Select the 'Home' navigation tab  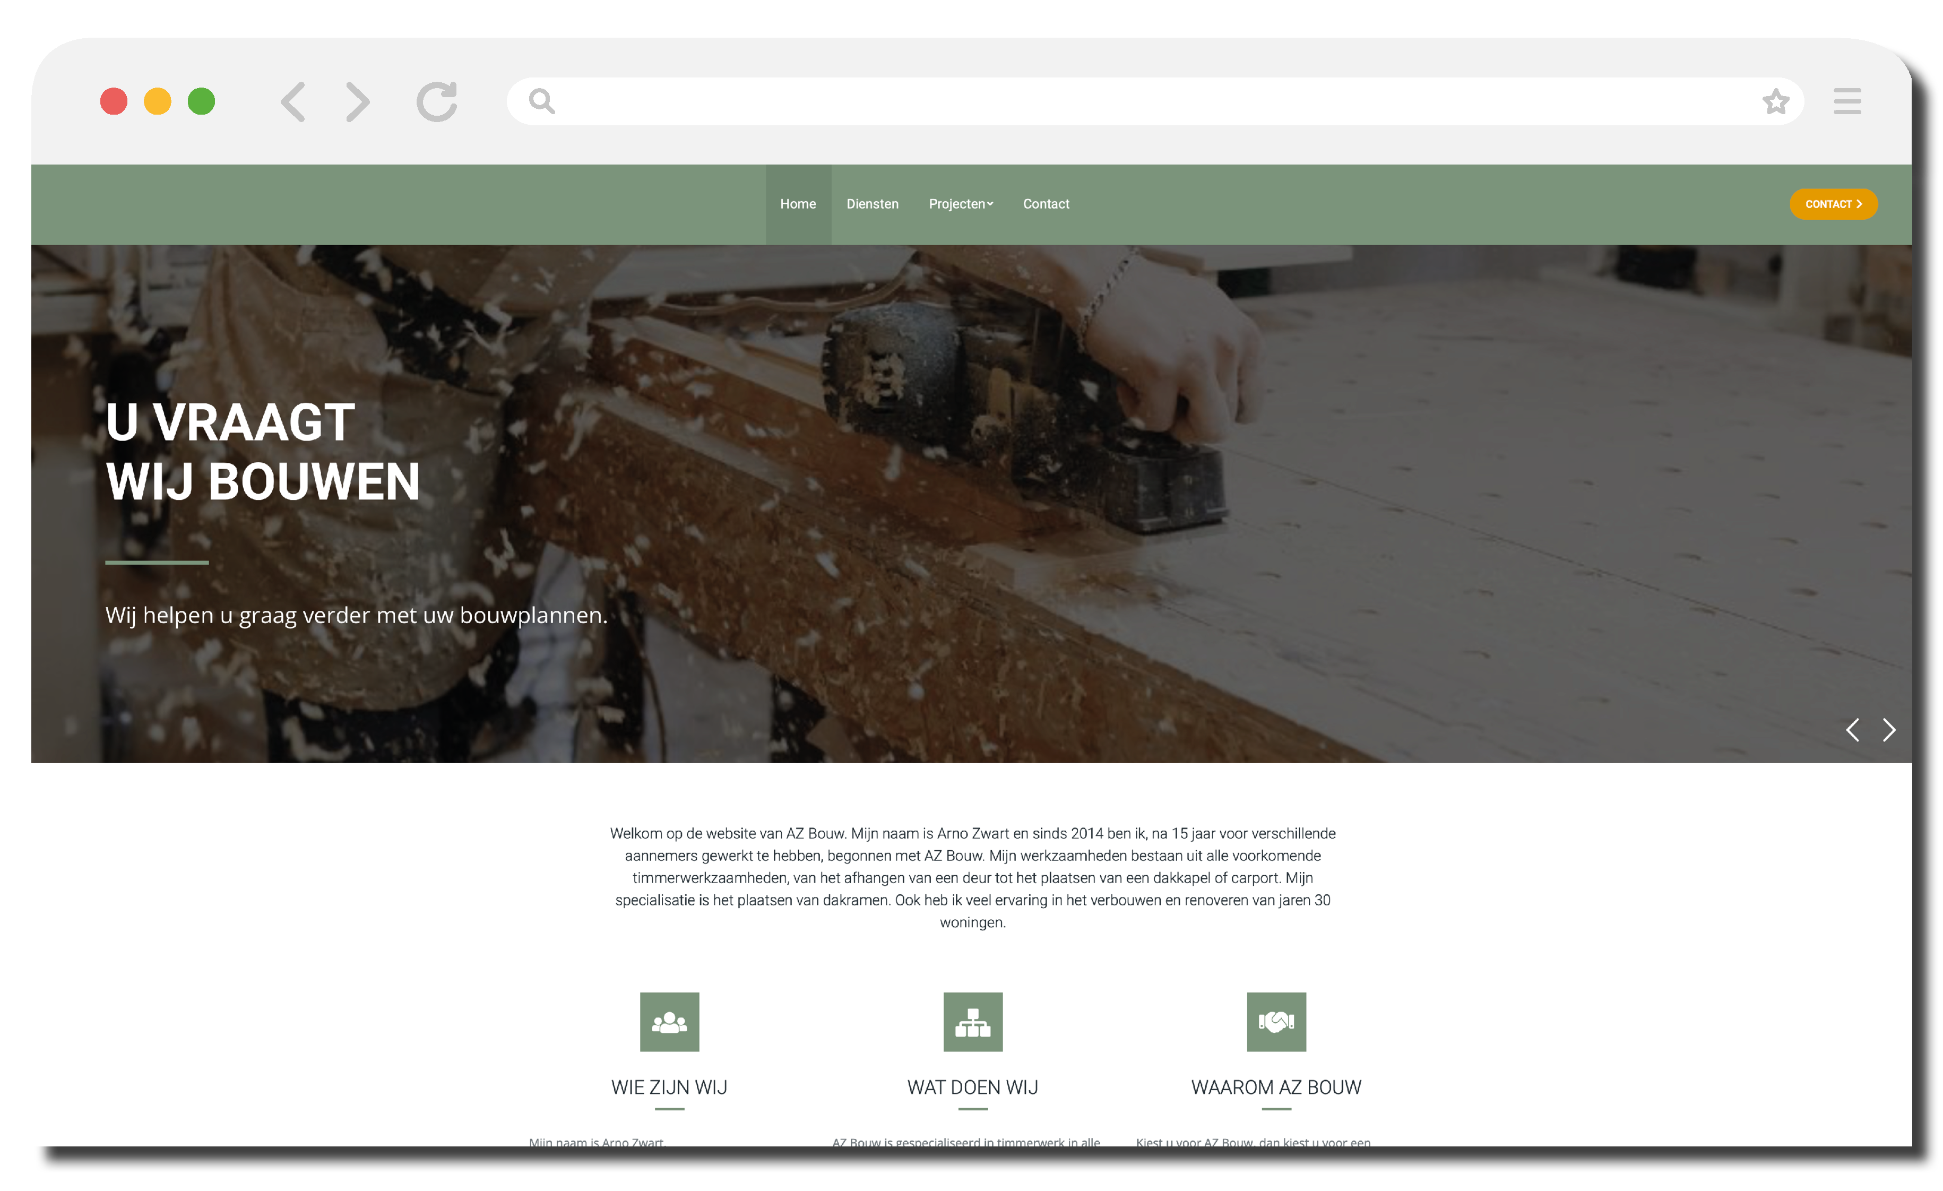click(798, 204)
